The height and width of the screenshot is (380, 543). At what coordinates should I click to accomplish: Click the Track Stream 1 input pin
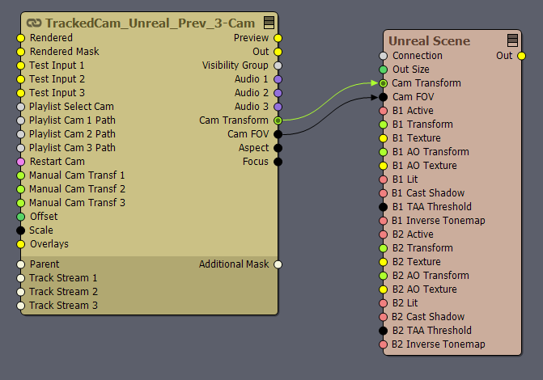point(21,278)
